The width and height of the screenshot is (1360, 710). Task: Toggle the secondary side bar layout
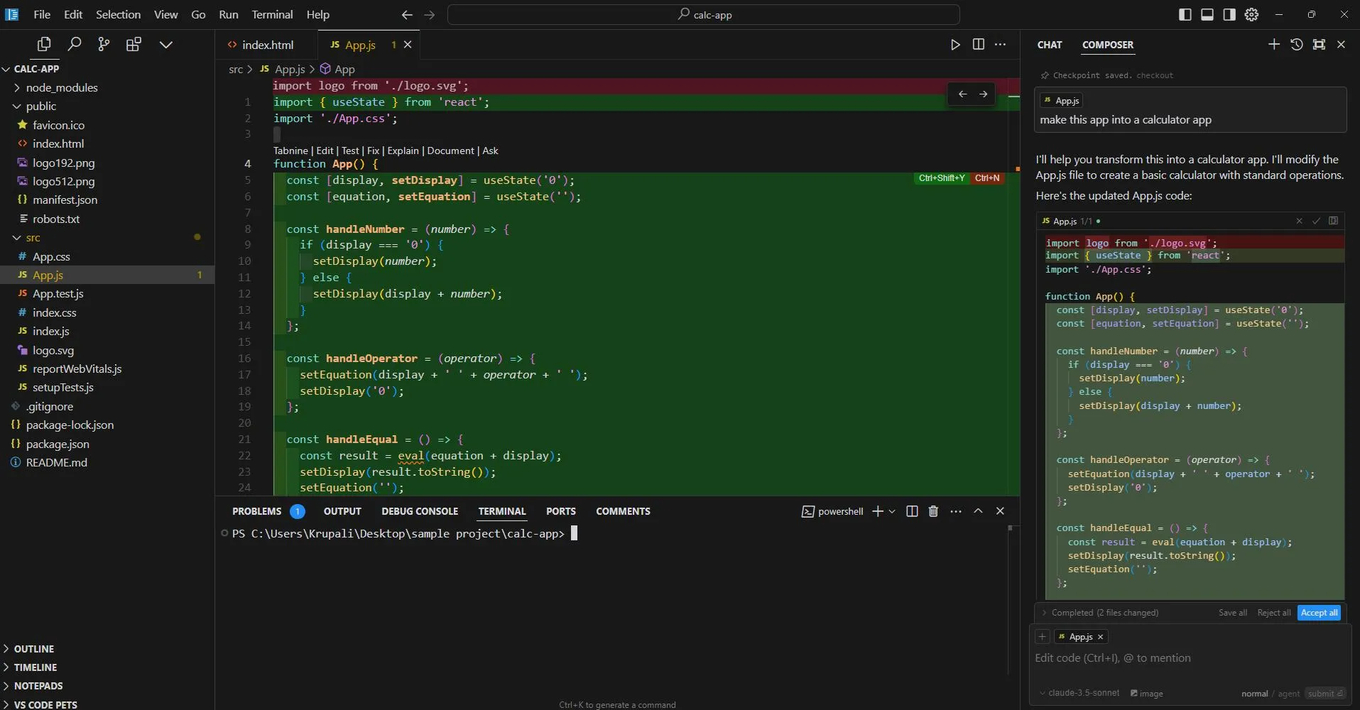pos(1229,14)
